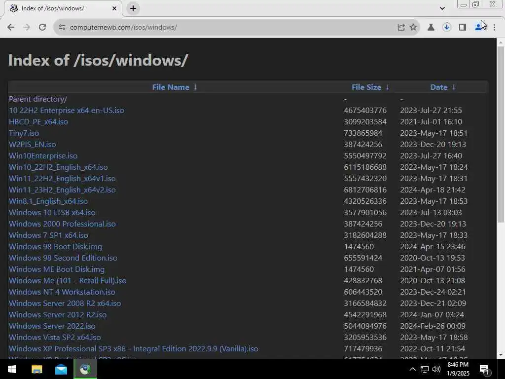Download Windows 98 Second Edition.iso

[63, 258]
